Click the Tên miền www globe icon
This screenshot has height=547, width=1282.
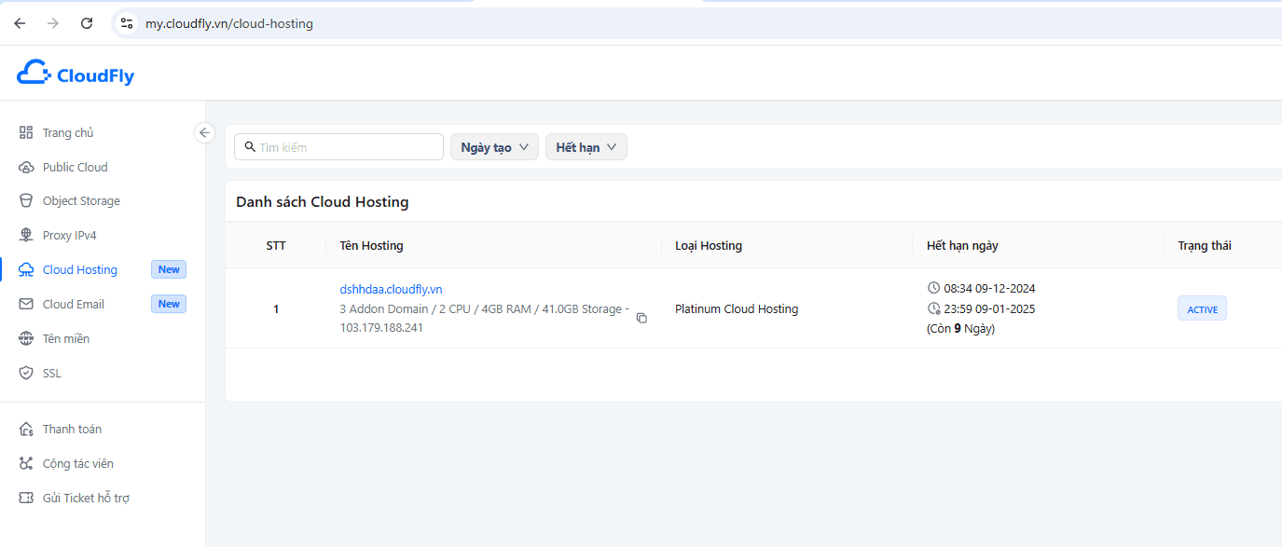pos(26,338)
